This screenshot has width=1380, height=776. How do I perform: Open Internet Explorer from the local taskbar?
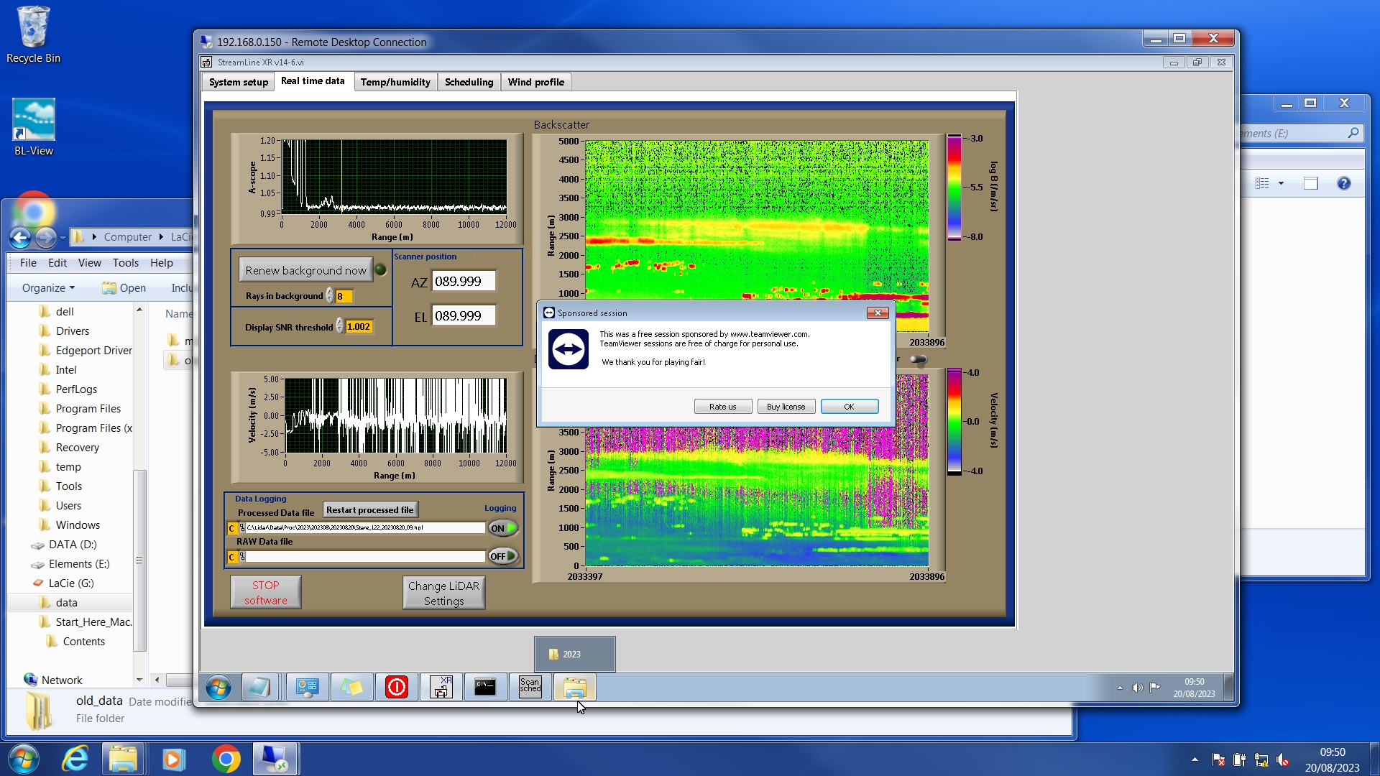click(x=75, y=759)
